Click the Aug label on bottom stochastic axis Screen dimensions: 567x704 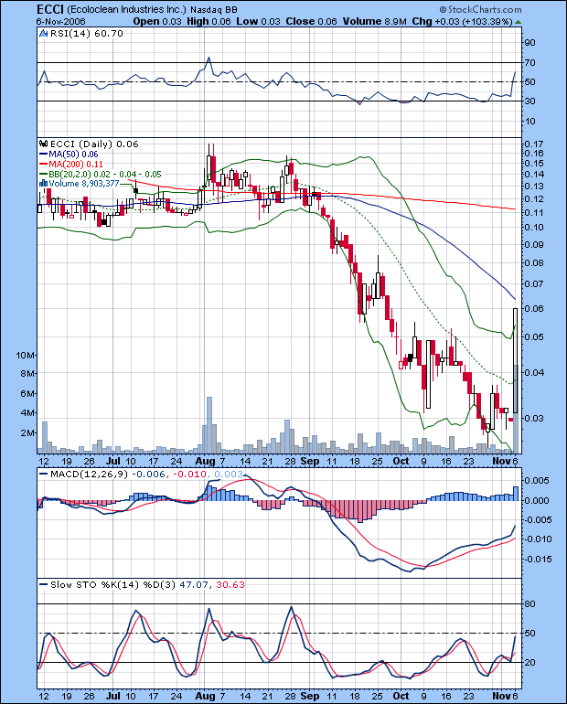pos(205,696)
